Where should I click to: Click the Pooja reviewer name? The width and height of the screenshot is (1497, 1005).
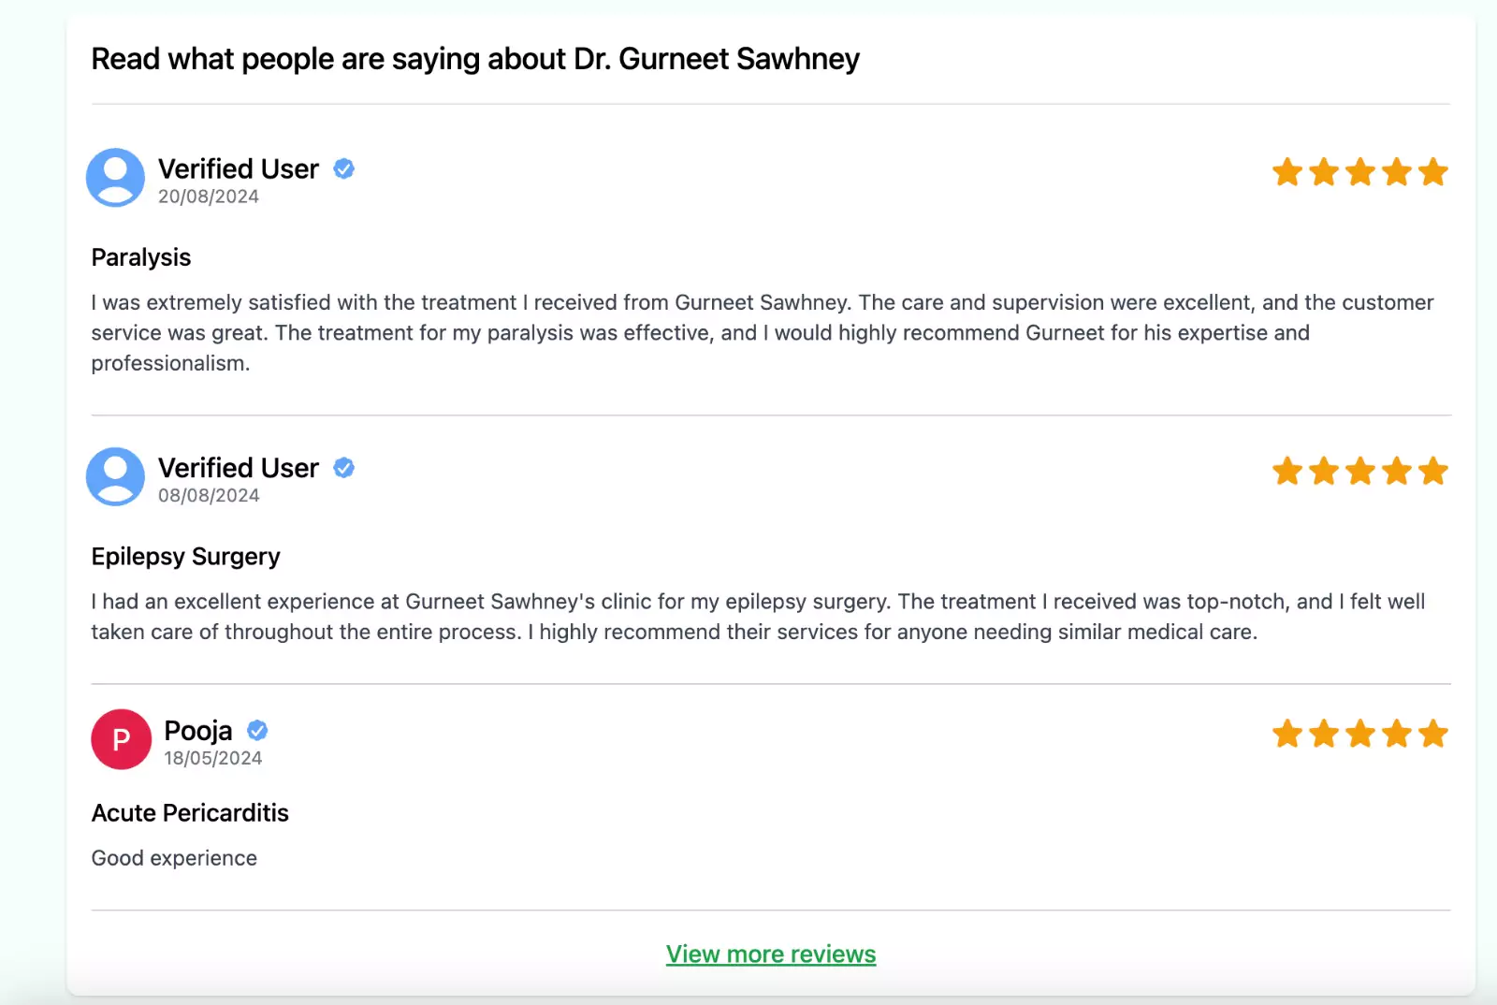point(197,730)
